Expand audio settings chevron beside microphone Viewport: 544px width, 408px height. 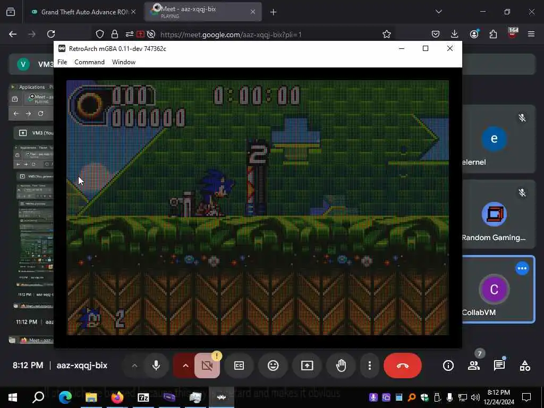(x=134, y=365)
